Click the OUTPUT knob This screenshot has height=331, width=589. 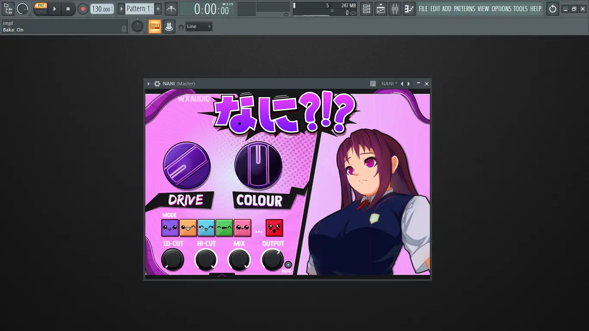[273, 259]
